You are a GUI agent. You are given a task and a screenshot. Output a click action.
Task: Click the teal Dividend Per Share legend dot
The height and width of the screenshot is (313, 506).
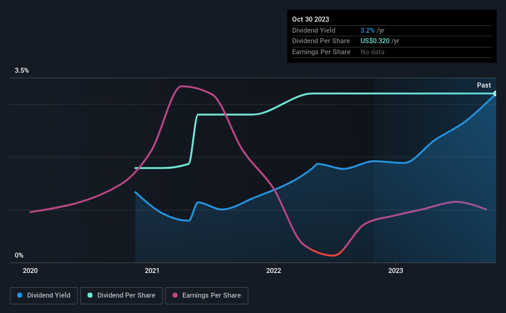tap(90, 295)
